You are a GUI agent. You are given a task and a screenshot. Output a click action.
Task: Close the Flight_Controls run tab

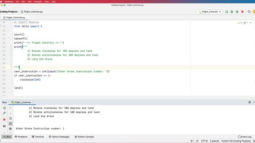pos(33,102)
